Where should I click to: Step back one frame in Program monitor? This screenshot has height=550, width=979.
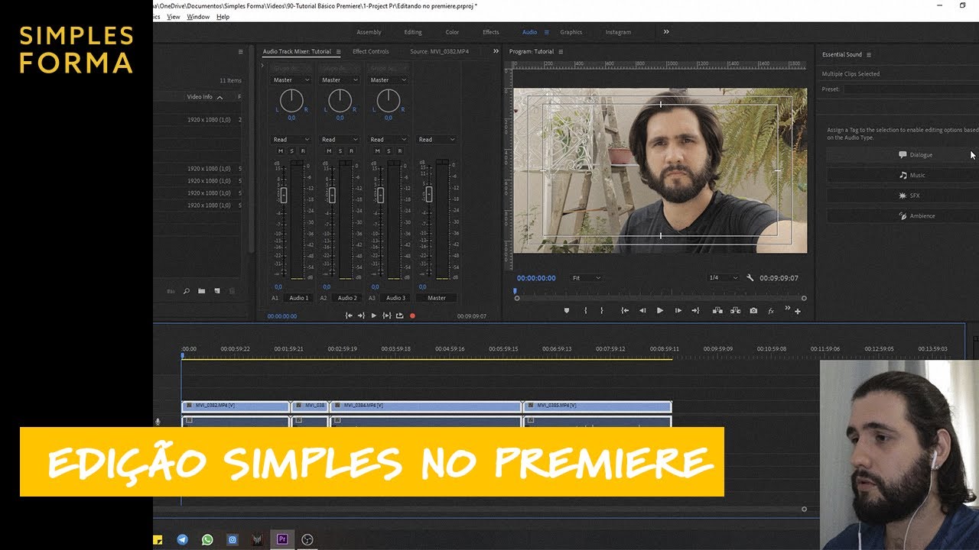642,311
